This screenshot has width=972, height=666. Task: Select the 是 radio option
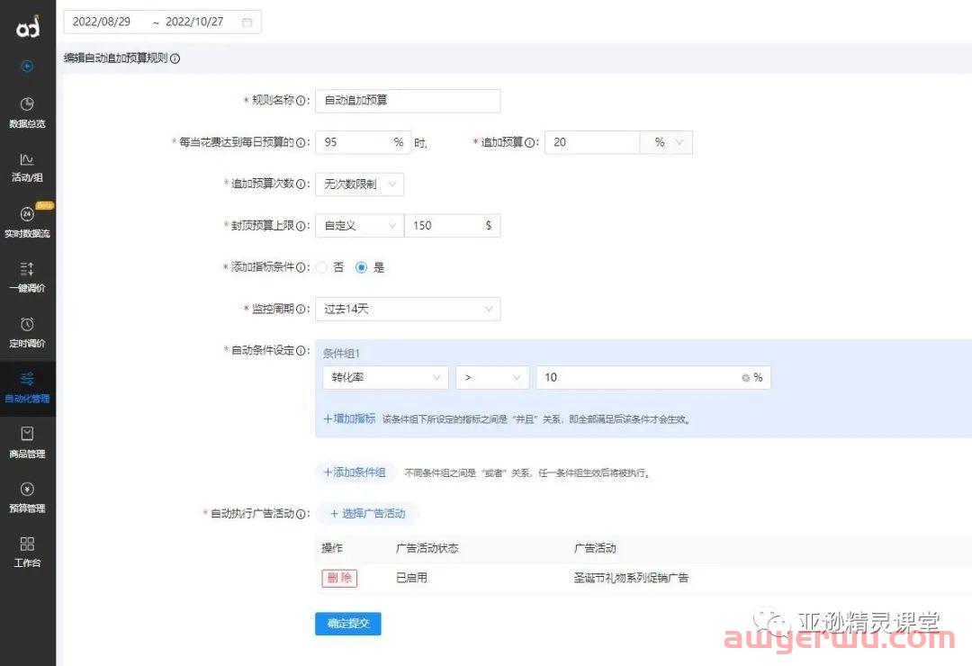click(x=362, y=267)
